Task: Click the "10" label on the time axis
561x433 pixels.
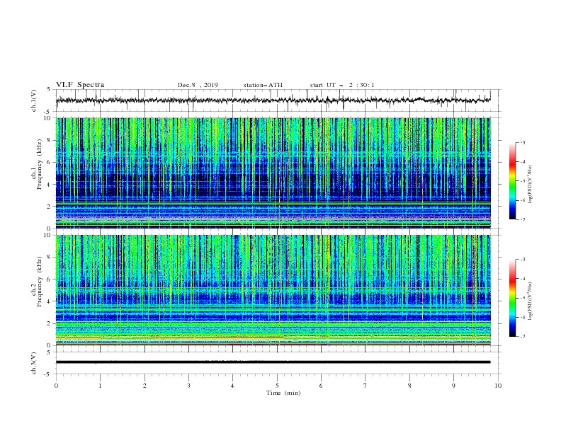Action: click(x=498, y=386)
